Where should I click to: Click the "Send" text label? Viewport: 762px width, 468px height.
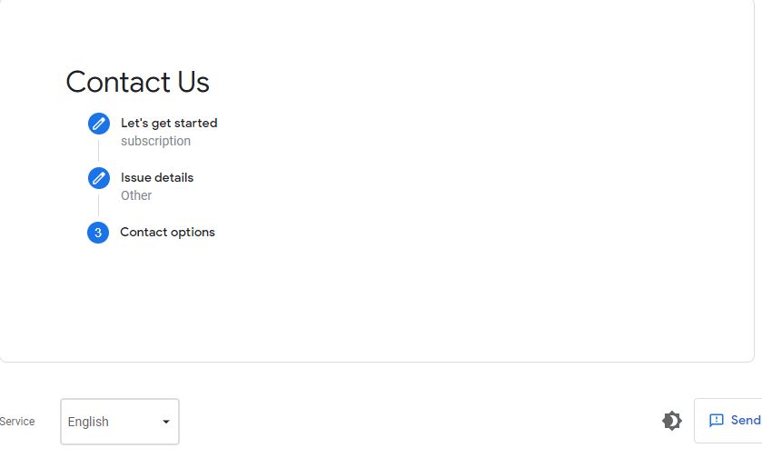click(746, 421)
